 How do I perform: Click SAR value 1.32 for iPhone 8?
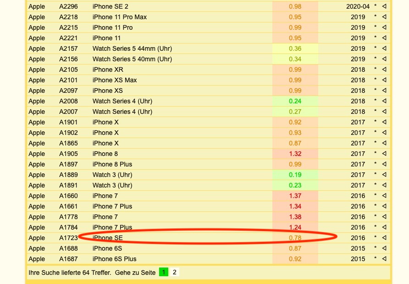295,154
